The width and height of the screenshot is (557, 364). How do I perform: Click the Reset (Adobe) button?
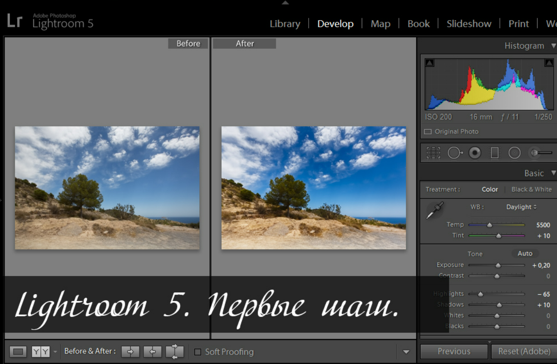(x=524, y=351)
